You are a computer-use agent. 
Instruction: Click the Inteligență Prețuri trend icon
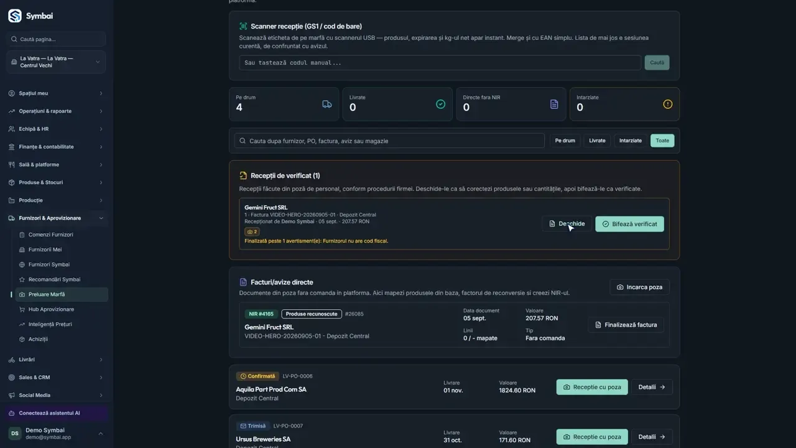point(22,324)
